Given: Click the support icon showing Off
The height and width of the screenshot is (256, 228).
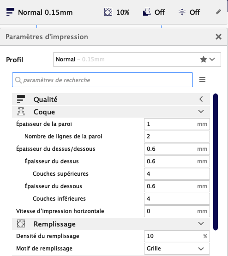Looking at the screenshot, I should [147, 12].
